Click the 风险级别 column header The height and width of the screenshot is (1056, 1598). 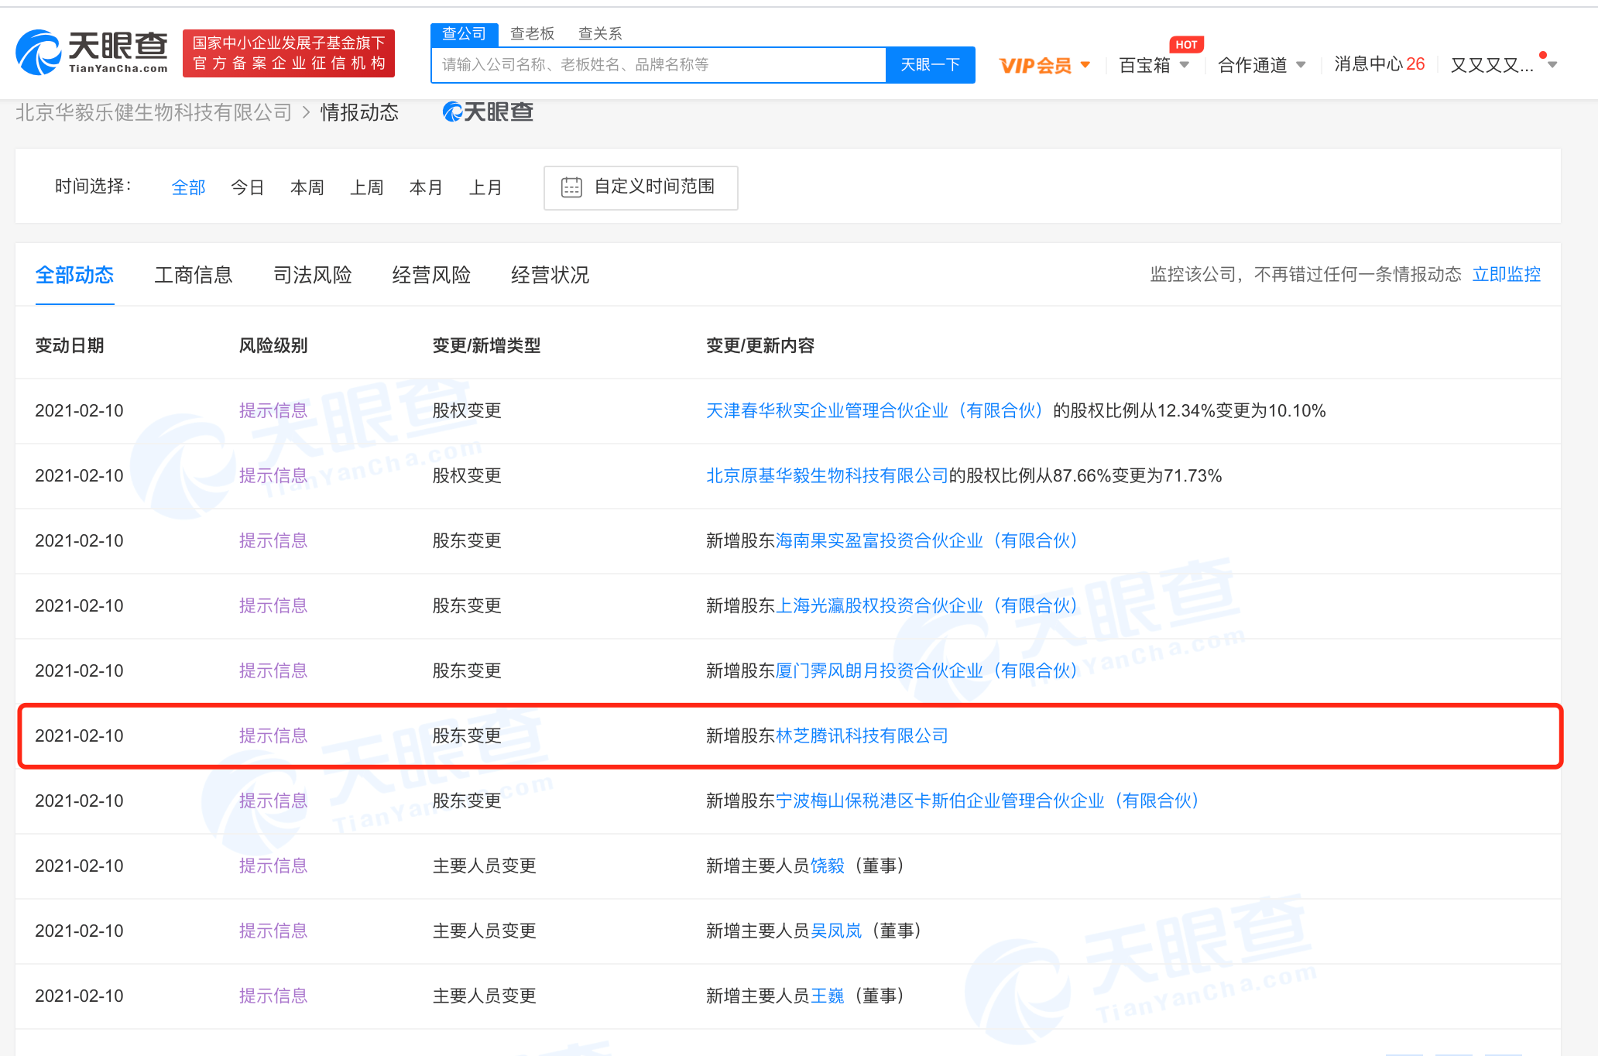click(x=273, y=346)
